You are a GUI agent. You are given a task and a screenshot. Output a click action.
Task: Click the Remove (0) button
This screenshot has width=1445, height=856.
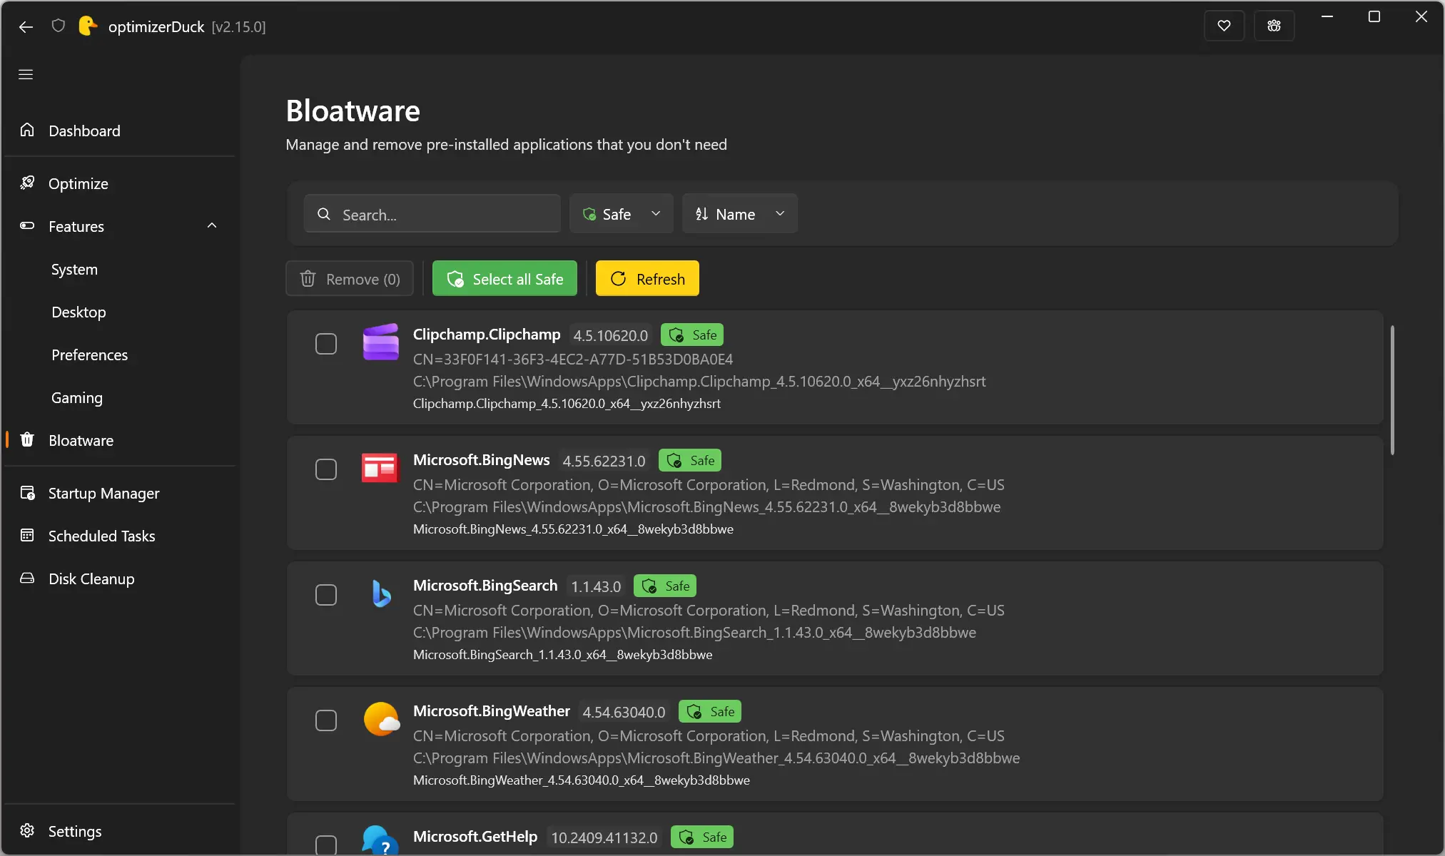[350, 278]
